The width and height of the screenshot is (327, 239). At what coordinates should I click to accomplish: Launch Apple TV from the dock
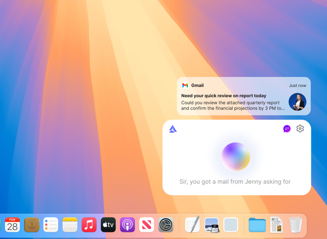(108, 225)
